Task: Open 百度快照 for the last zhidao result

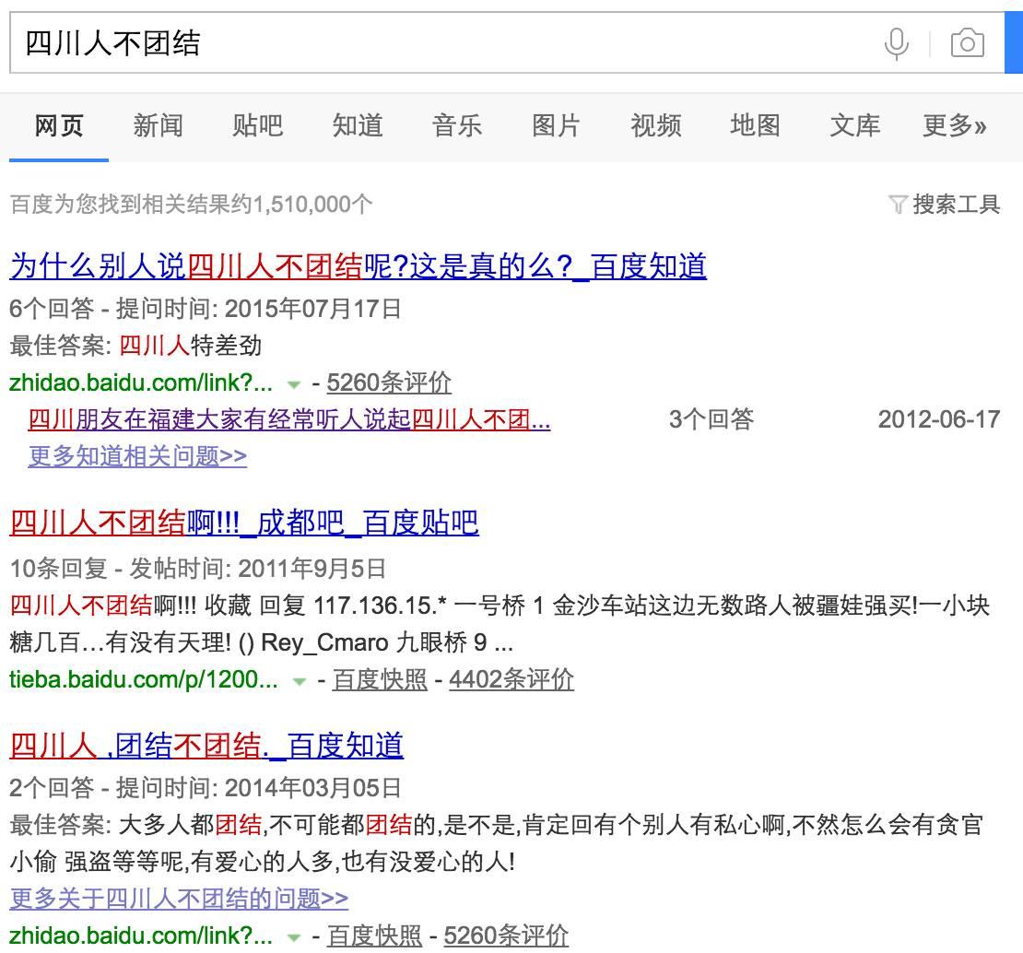Action: click(x=374, y=936)
